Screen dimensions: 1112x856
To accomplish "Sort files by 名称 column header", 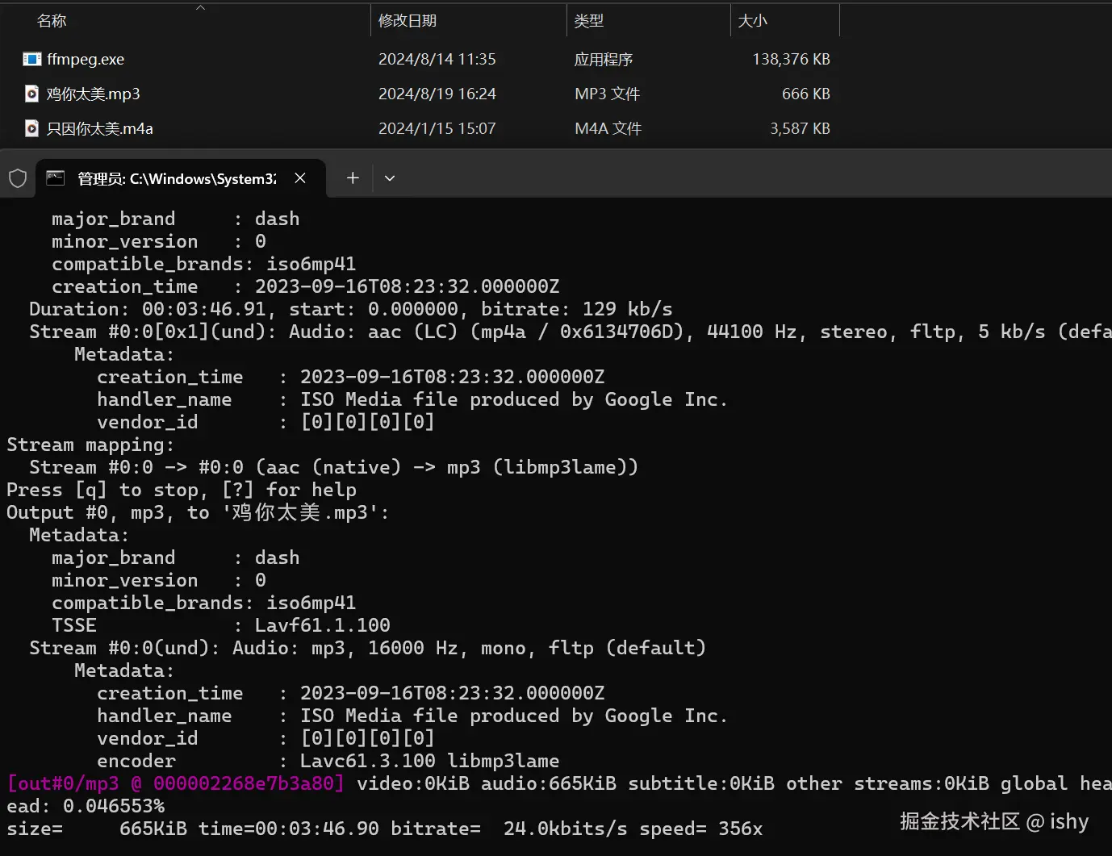I will pos(52,21).
